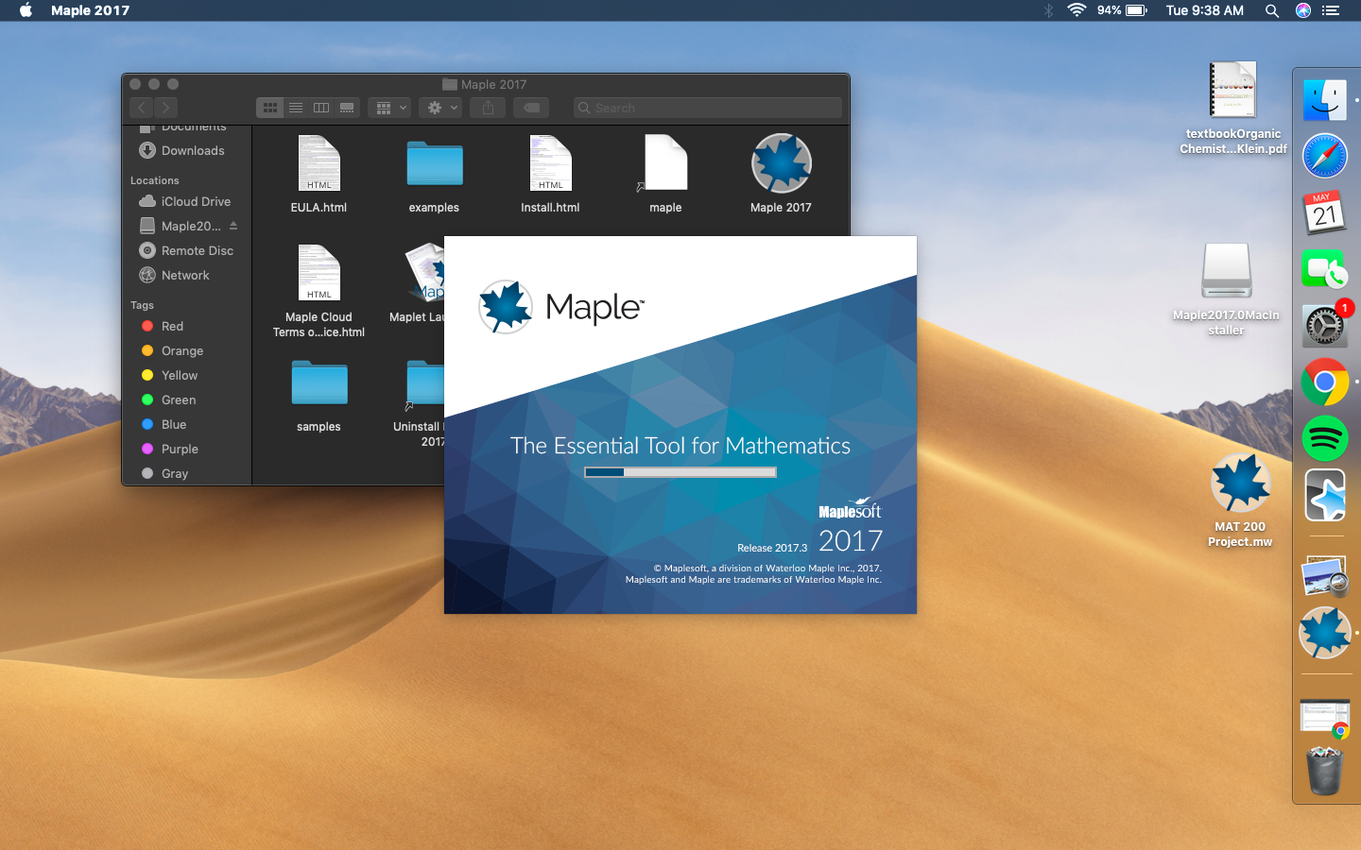Open the Wi-Fi status menu

tap(1076, 10)
